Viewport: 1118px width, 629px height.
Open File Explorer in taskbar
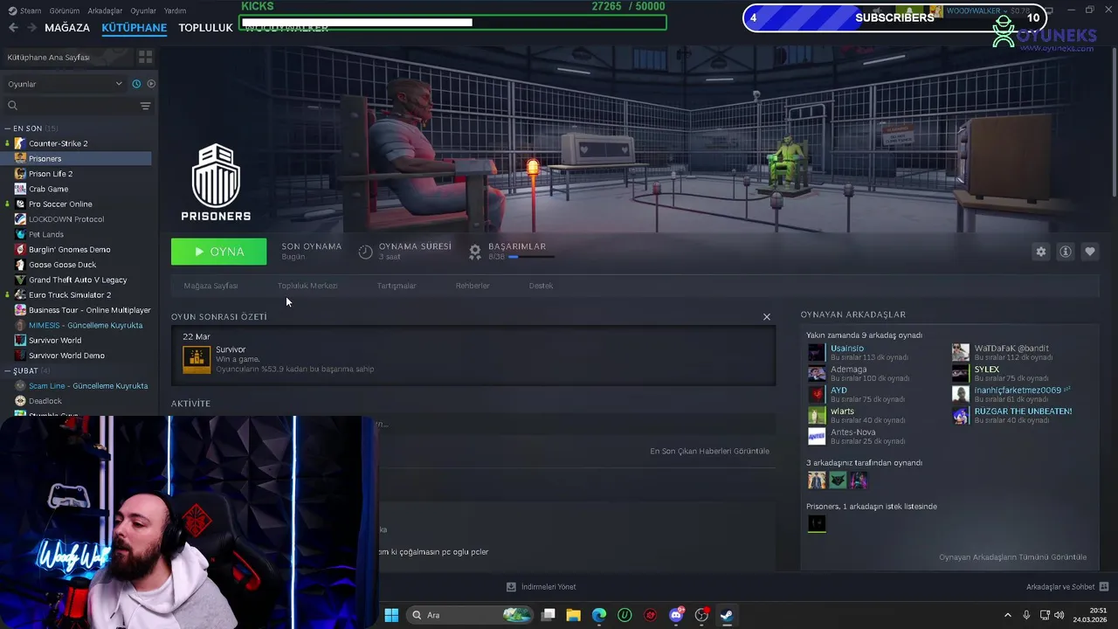(x=573, y=615)
